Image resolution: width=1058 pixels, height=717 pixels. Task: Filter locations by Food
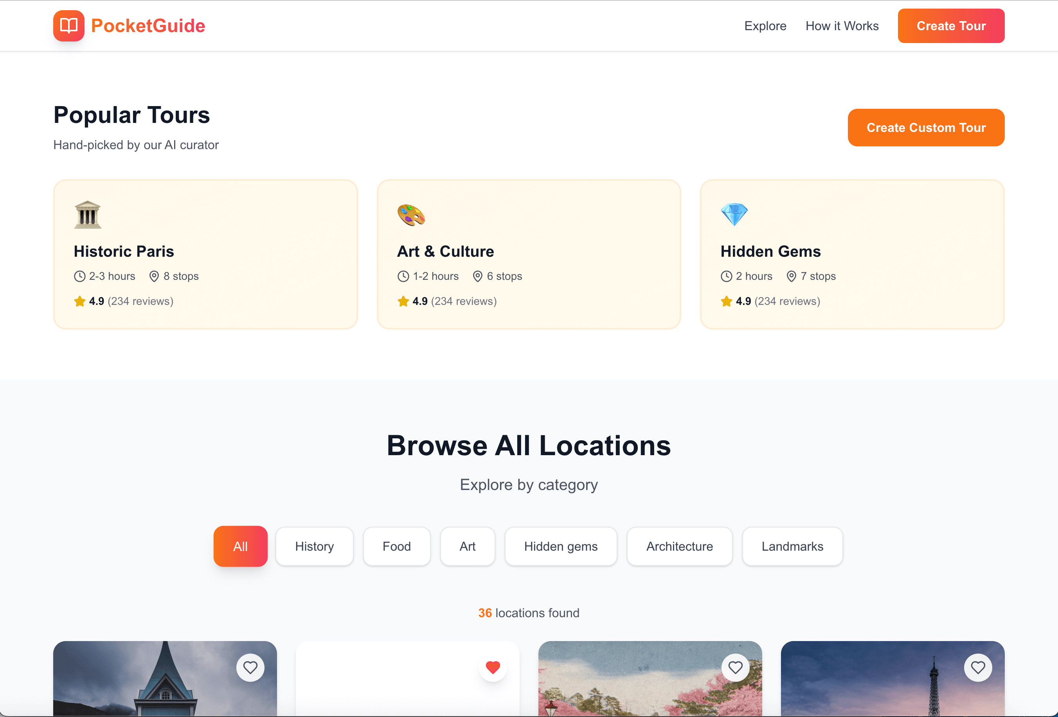coord(396,546)
